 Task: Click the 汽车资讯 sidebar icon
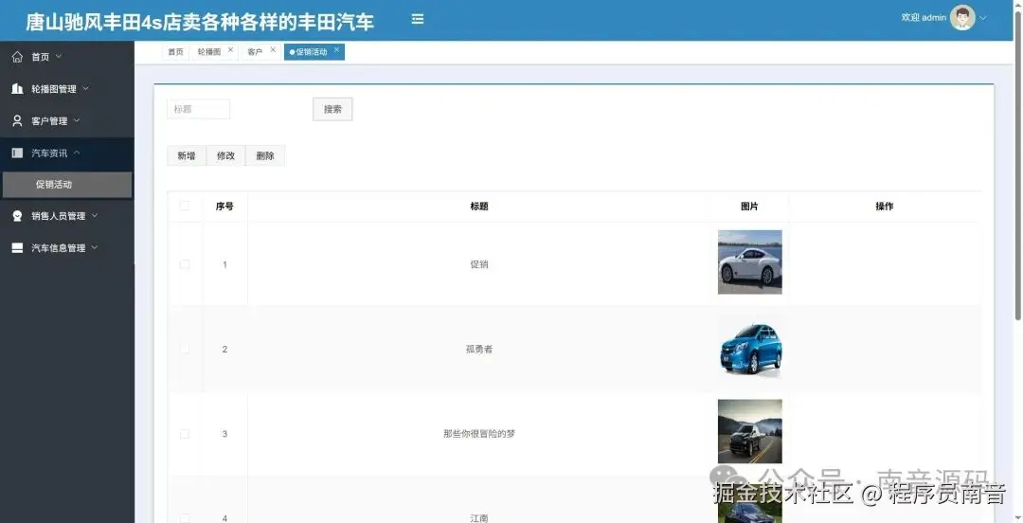[18, 153]
